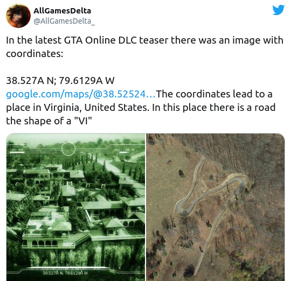Click the HUD bar at teaser top-left

tap(17, 152)
